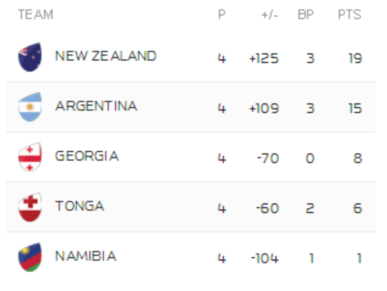
Task: Click Tonga's 6 points value
Action: (358, 208)
